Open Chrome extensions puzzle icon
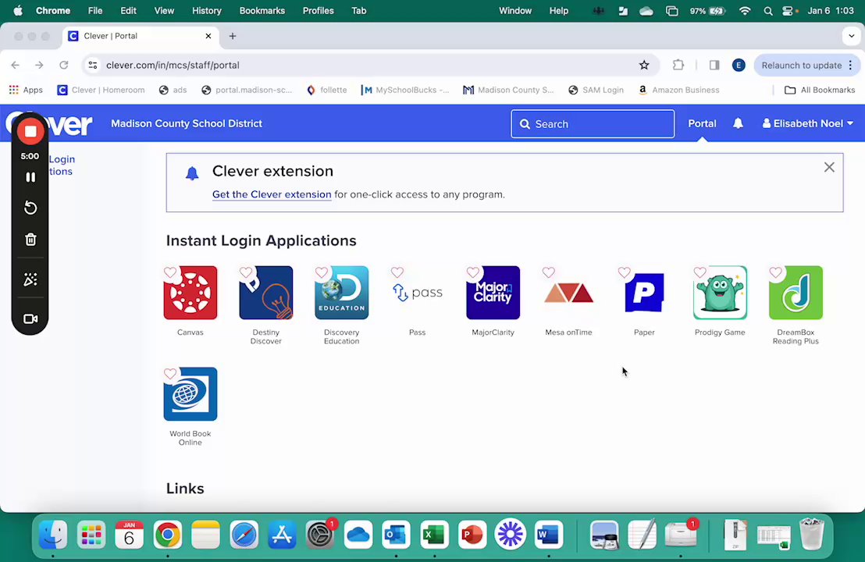The height and width of the screenshot is (562, 865). pyautogui.click(x=678, y=65)
